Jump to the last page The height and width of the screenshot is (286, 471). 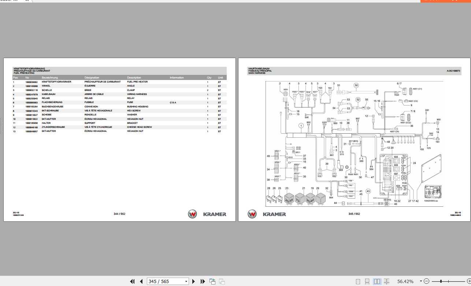click(203, 281)
